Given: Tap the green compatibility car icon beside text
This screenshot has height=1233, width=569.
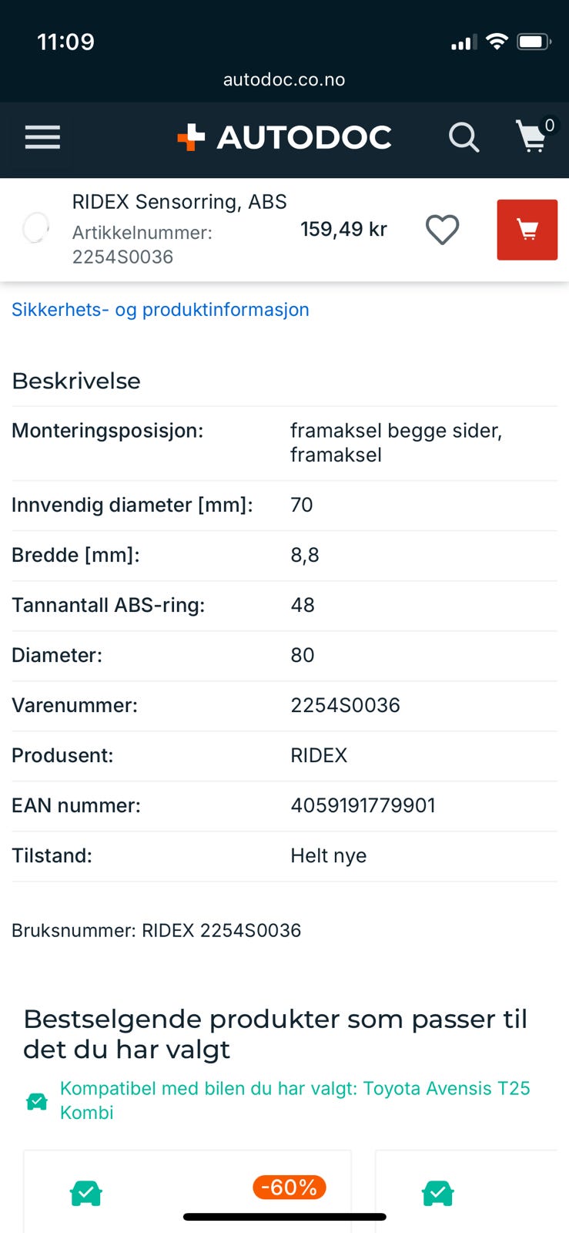Looking at the screenshot, I should (37, 1101).
